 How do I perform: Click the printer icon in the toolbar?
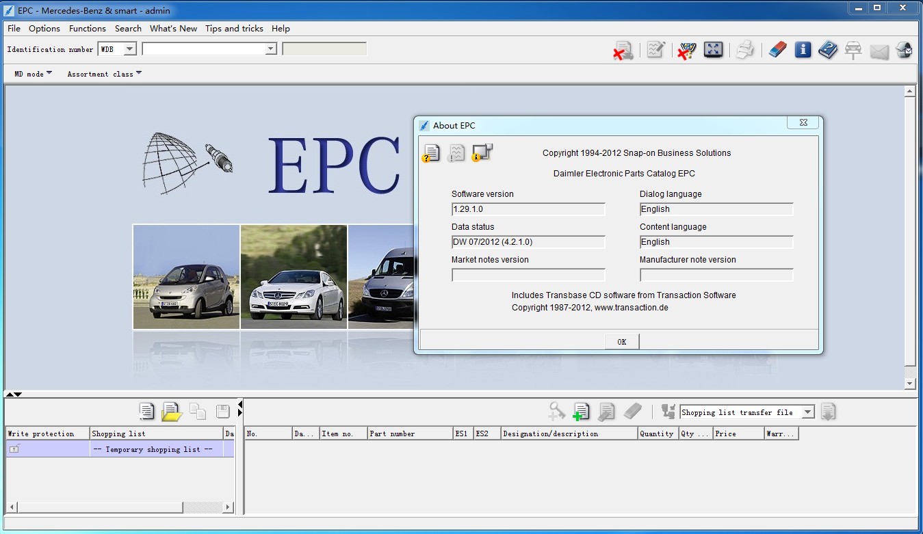pos(745,50)
